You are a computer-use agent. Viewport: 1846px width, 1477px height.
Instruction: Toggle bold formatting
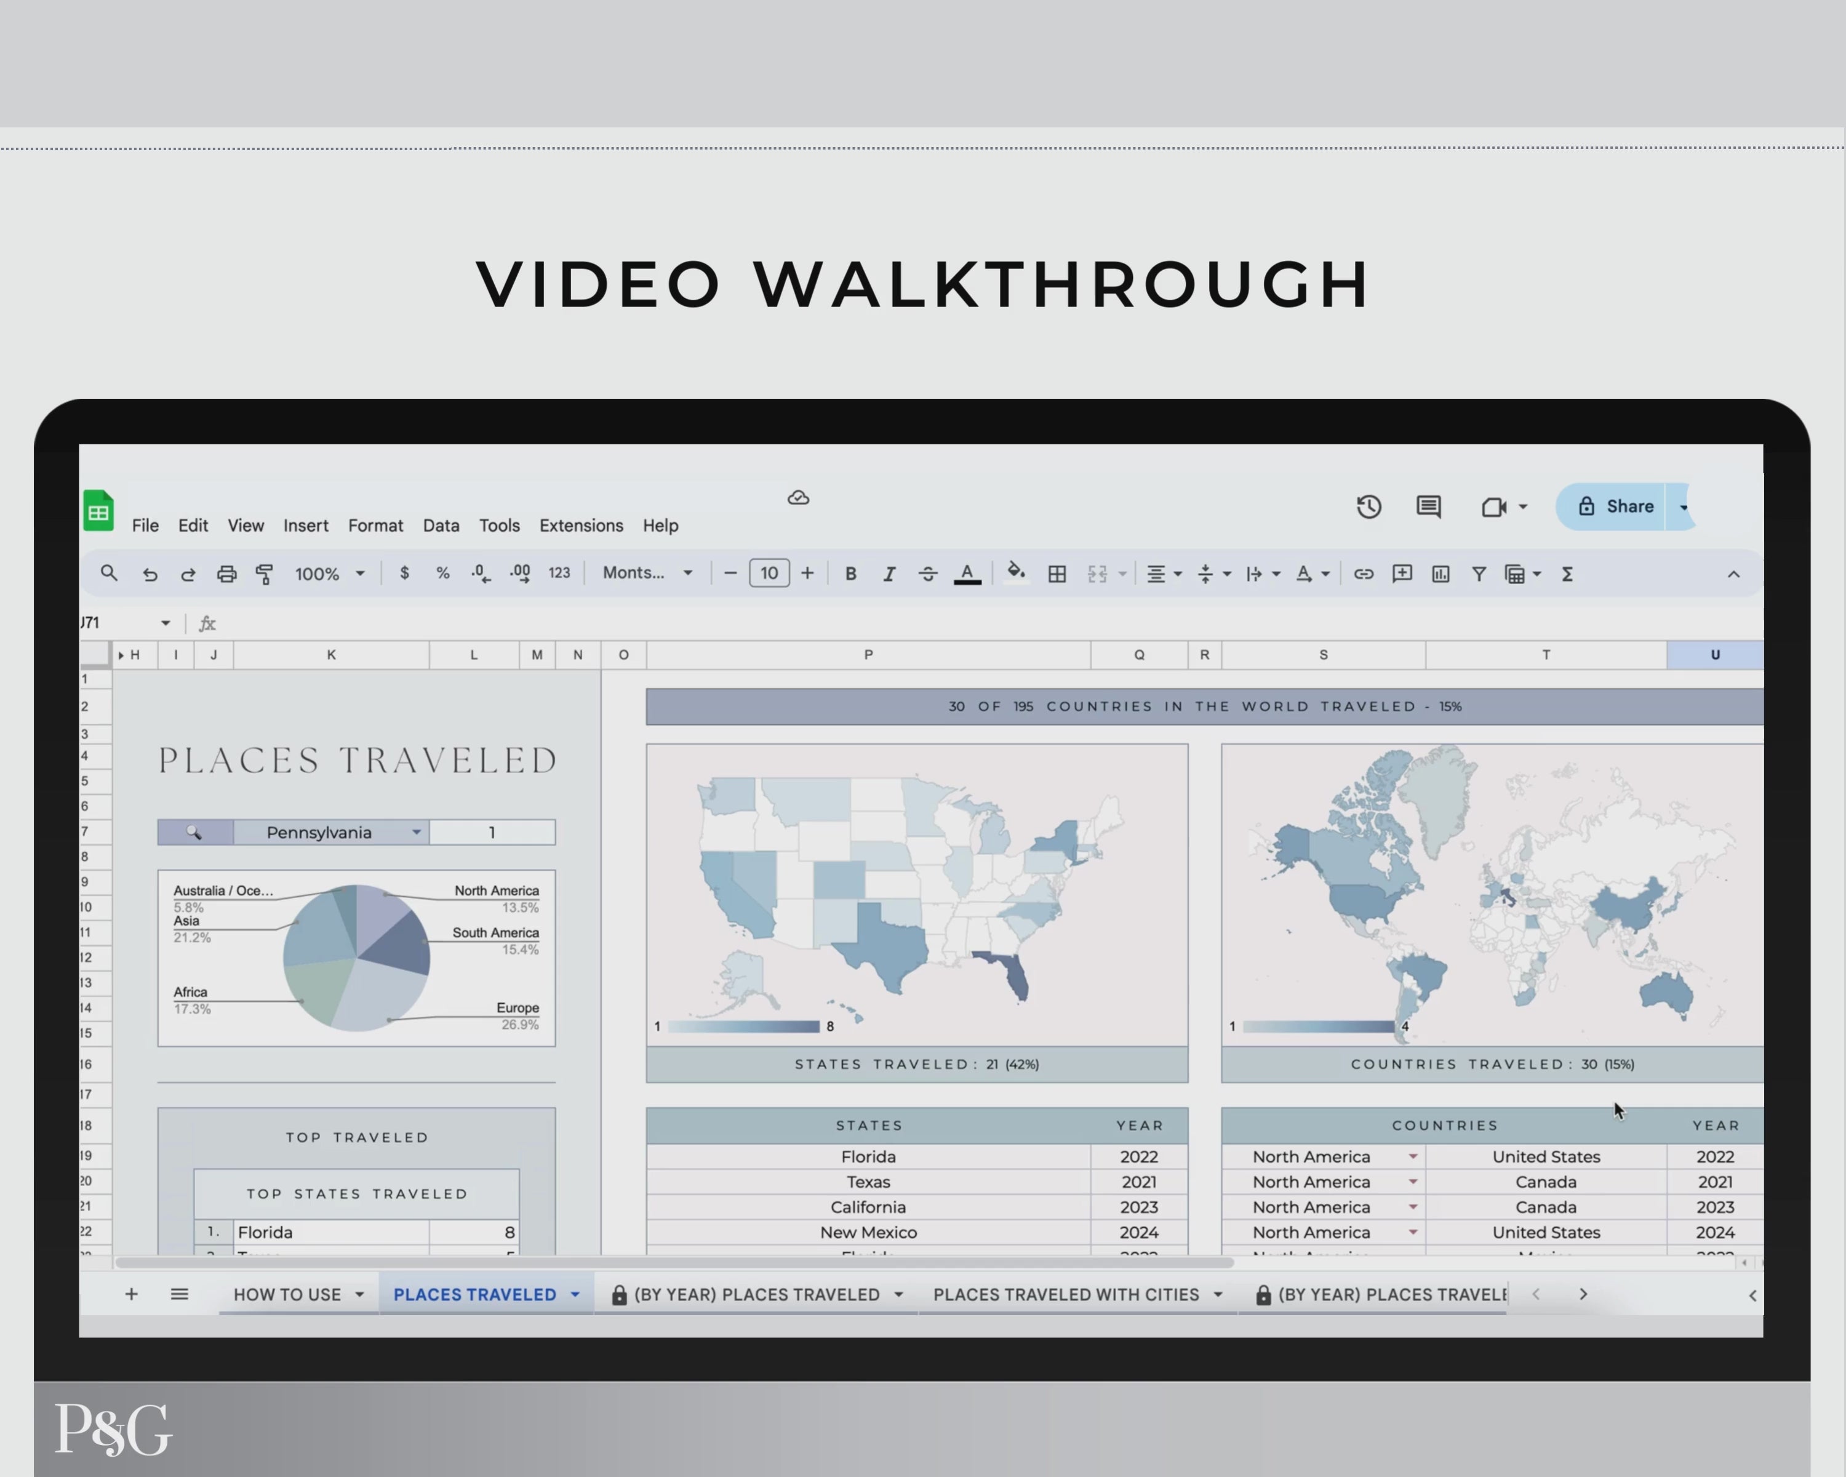tap(850, 574)
